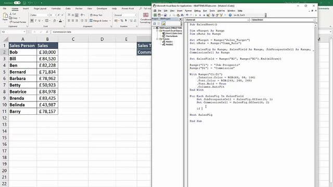Click the Run Sub play icon in VBA

[196, 15]
